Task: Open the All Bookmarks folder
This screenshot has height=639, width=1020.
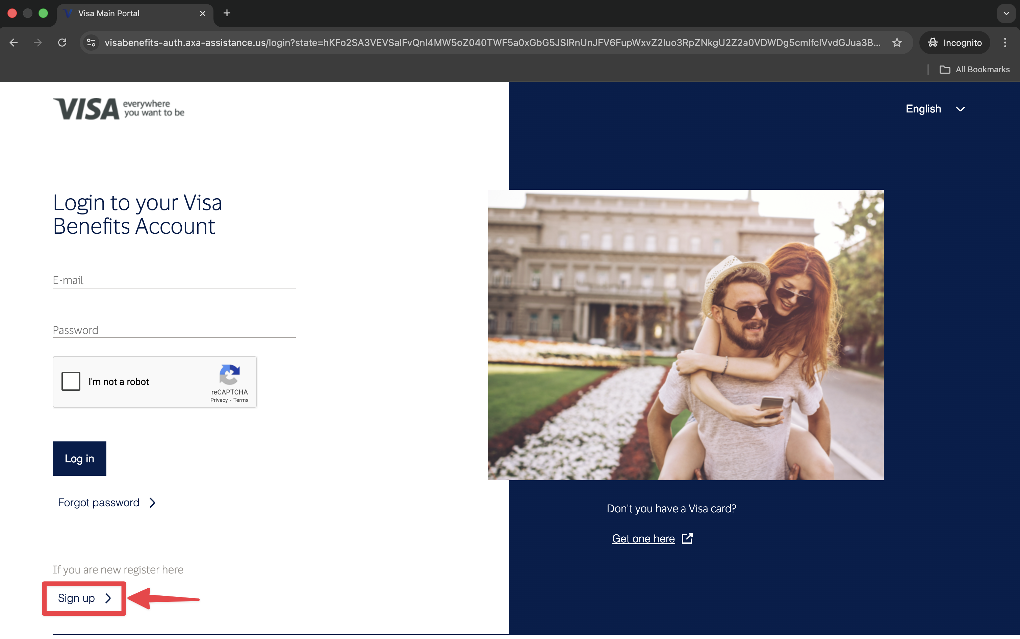Action: pos(974,69)
